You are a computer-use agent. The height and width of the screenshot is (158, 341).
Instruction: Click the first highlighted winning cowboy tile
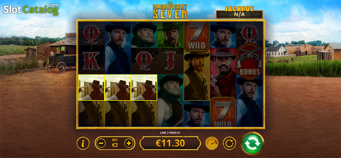coord(91,87)
